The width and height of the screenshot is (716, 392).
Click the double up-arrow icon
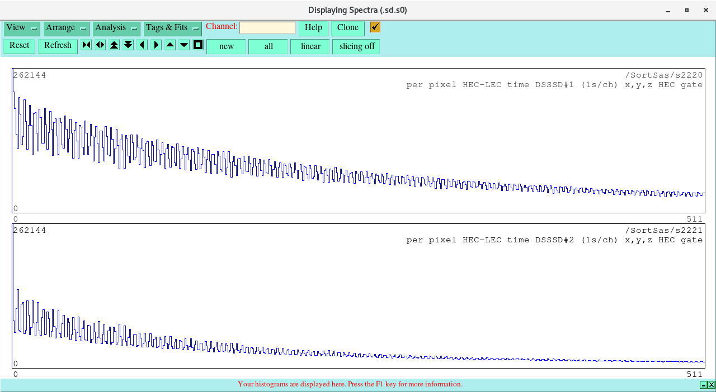point(114,45)
